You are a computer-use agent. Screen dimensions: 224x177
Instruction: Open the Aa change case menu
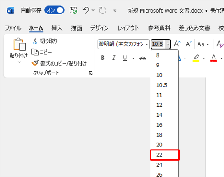(203, 44)
